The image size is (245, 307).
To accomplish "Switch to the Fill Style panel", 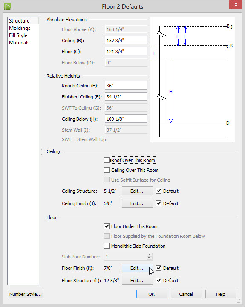I will point(18,35).
